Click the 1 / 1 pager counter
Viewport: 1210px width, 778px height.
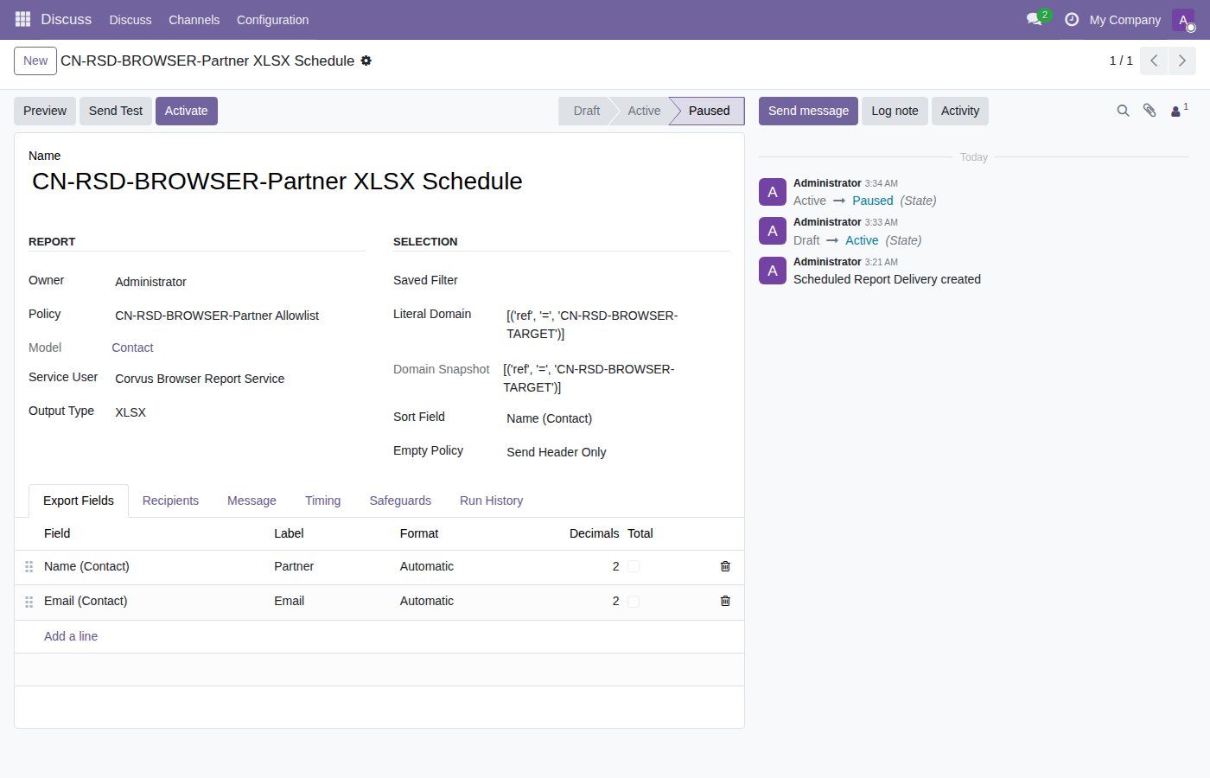click(x=1121, y=61)
